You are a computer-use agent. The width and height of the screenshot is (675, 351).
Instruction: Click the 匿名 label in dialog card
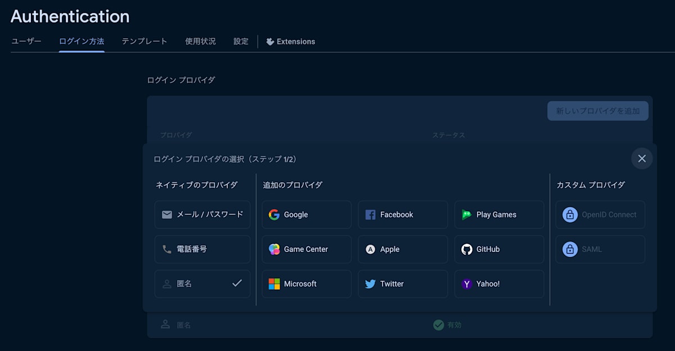tap(184, 284)
